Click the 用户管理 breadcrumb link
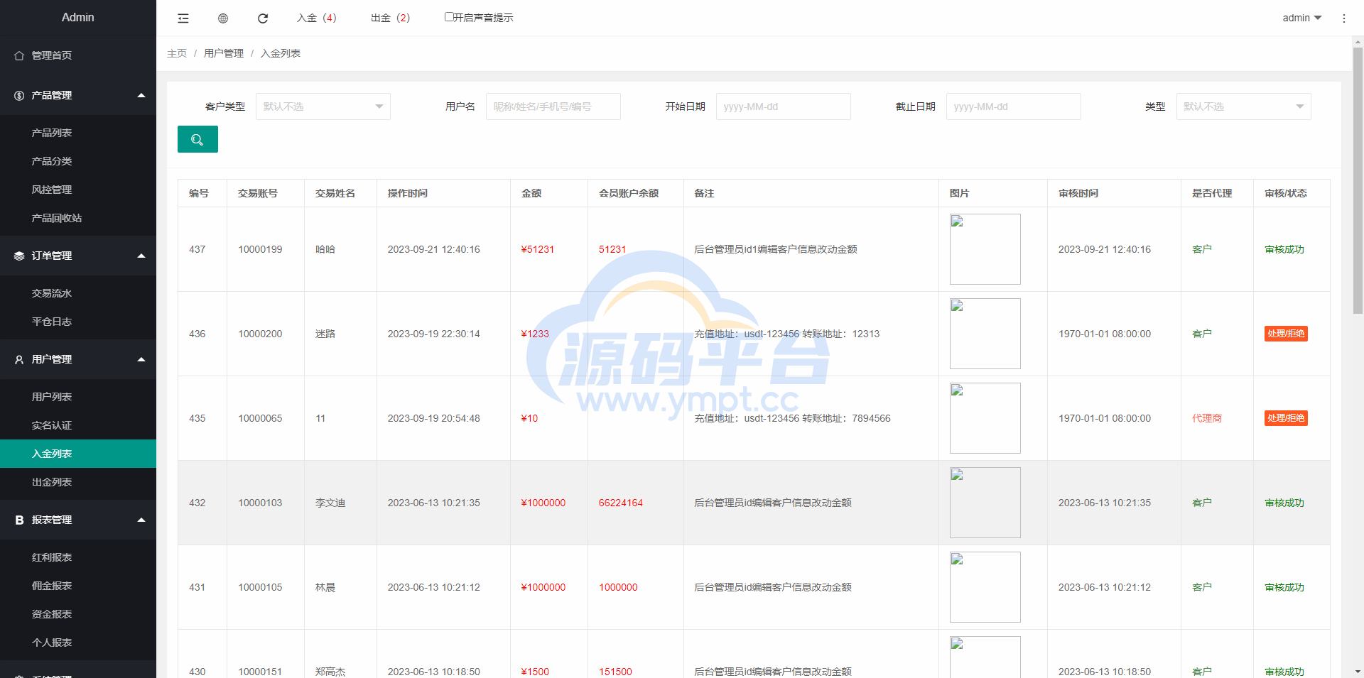The width and height of the screenshot is (1364, 678). tap(224, 53)
